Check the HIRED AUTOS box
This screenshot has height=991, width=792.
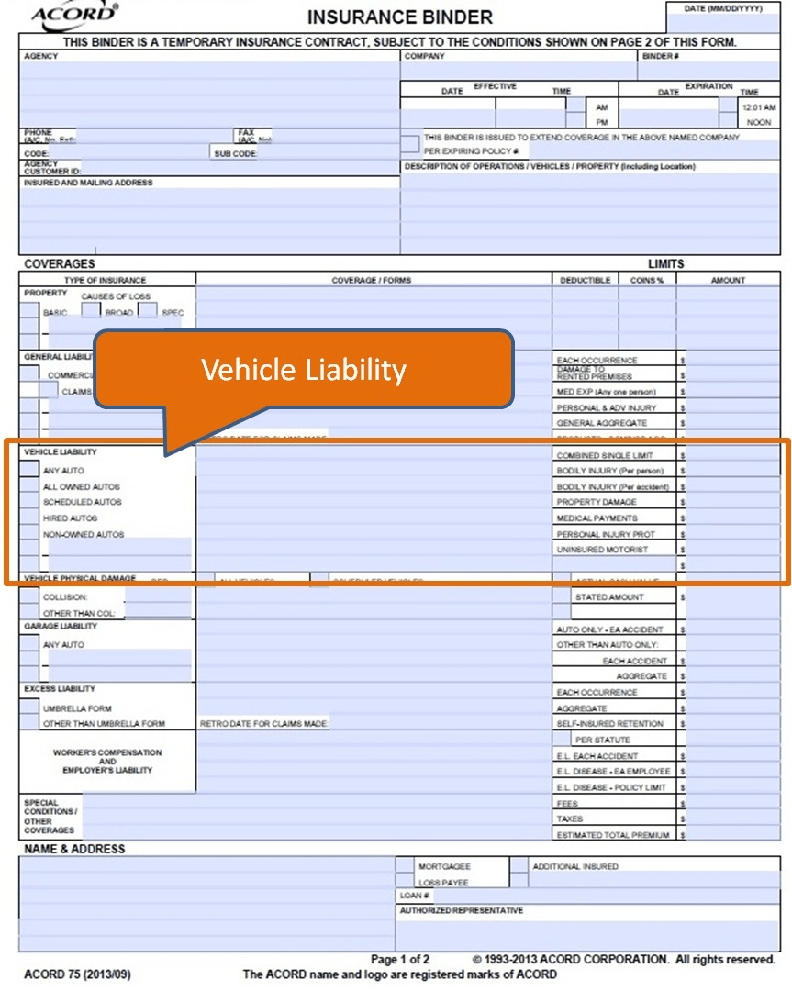[29, 518]
